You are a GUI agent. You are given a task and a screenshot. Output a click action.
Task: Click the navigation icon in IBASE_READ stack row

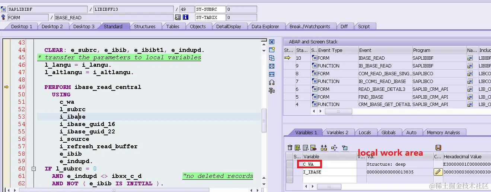pyautogui.click(x=470, y=58)
